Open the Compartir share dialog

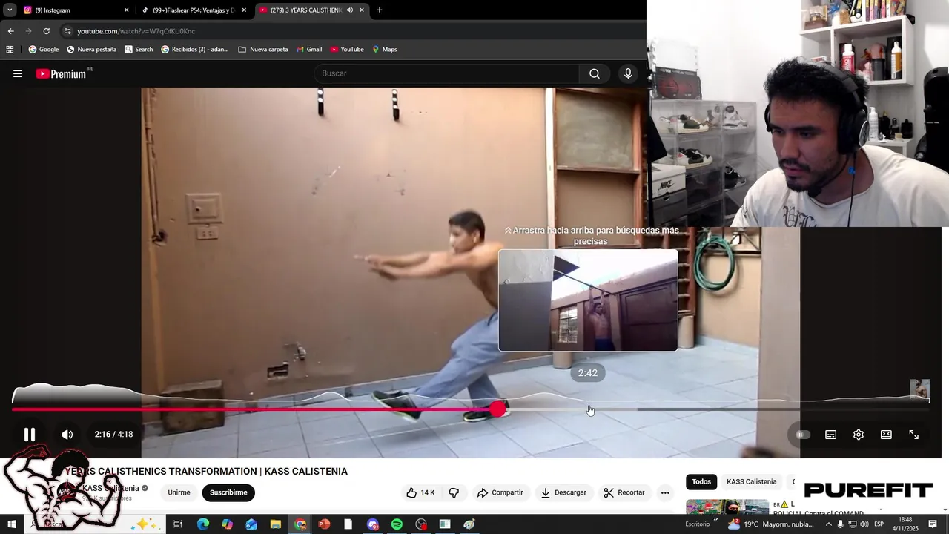[x=500, y=492]
